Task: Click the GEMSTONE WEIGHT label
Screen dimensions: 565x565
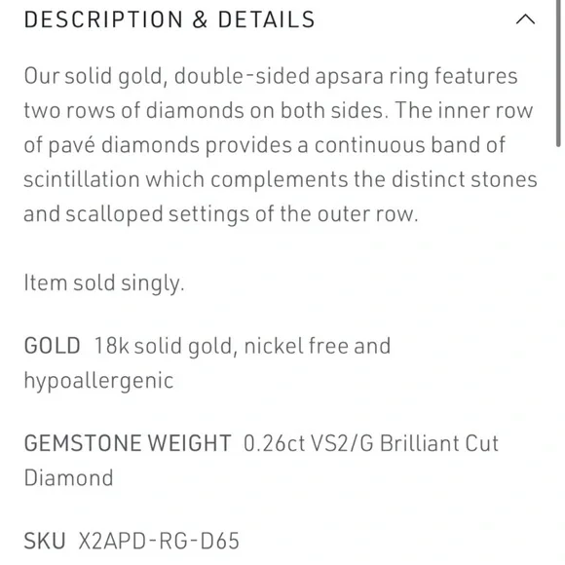Action: pos(128,443)
